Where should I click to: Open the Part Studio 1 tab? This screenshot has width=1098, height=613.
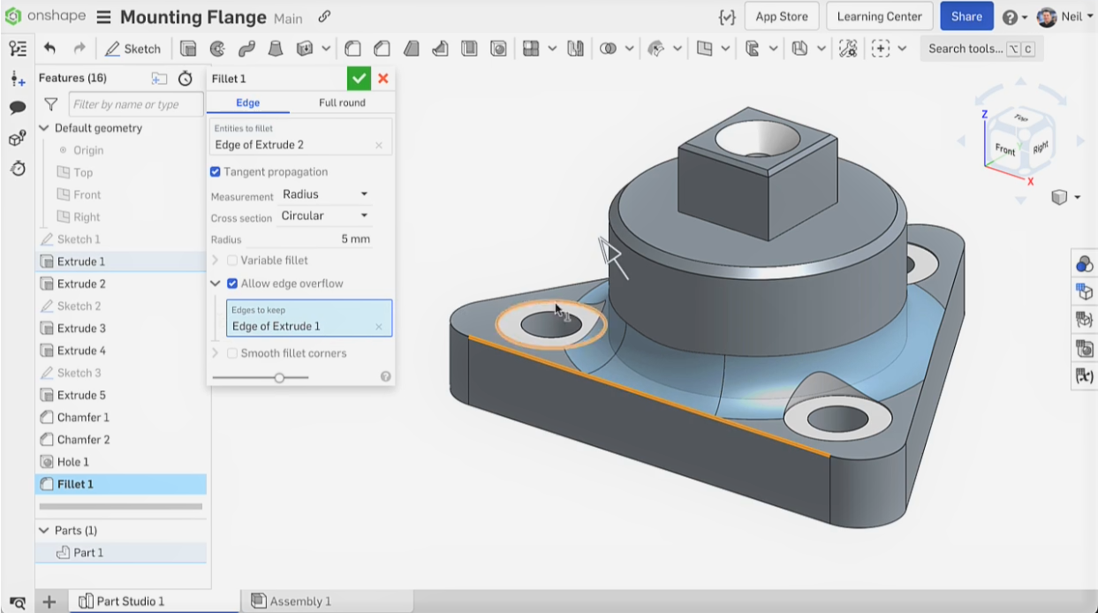pyautogui.click(x=154, y=602)
